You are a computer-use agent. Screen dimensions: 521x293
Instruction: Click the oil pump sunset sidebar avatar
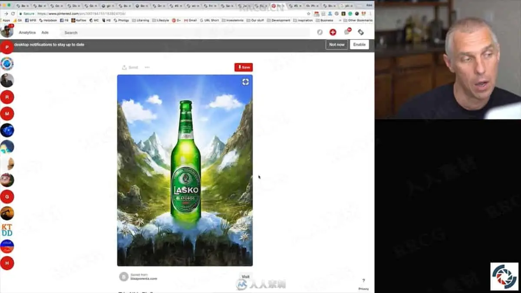click(x=7, y=213)
